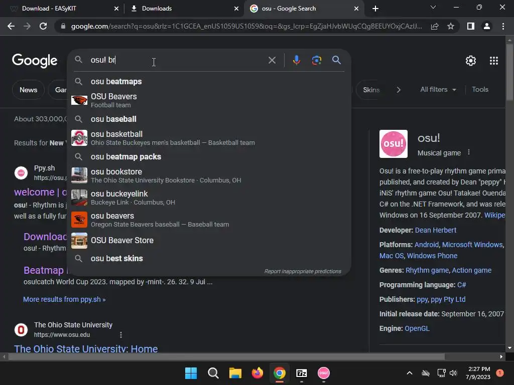Screen dimensions: 514x385
Task: Choose osu beavers baseball team suggestion
Action: pyautogui.click(x=209, y=220)
